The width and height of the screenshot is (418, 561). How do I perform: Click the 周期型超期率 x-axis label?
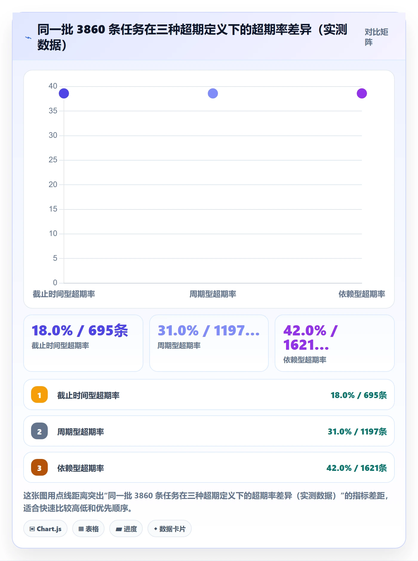tap(213, 294)
